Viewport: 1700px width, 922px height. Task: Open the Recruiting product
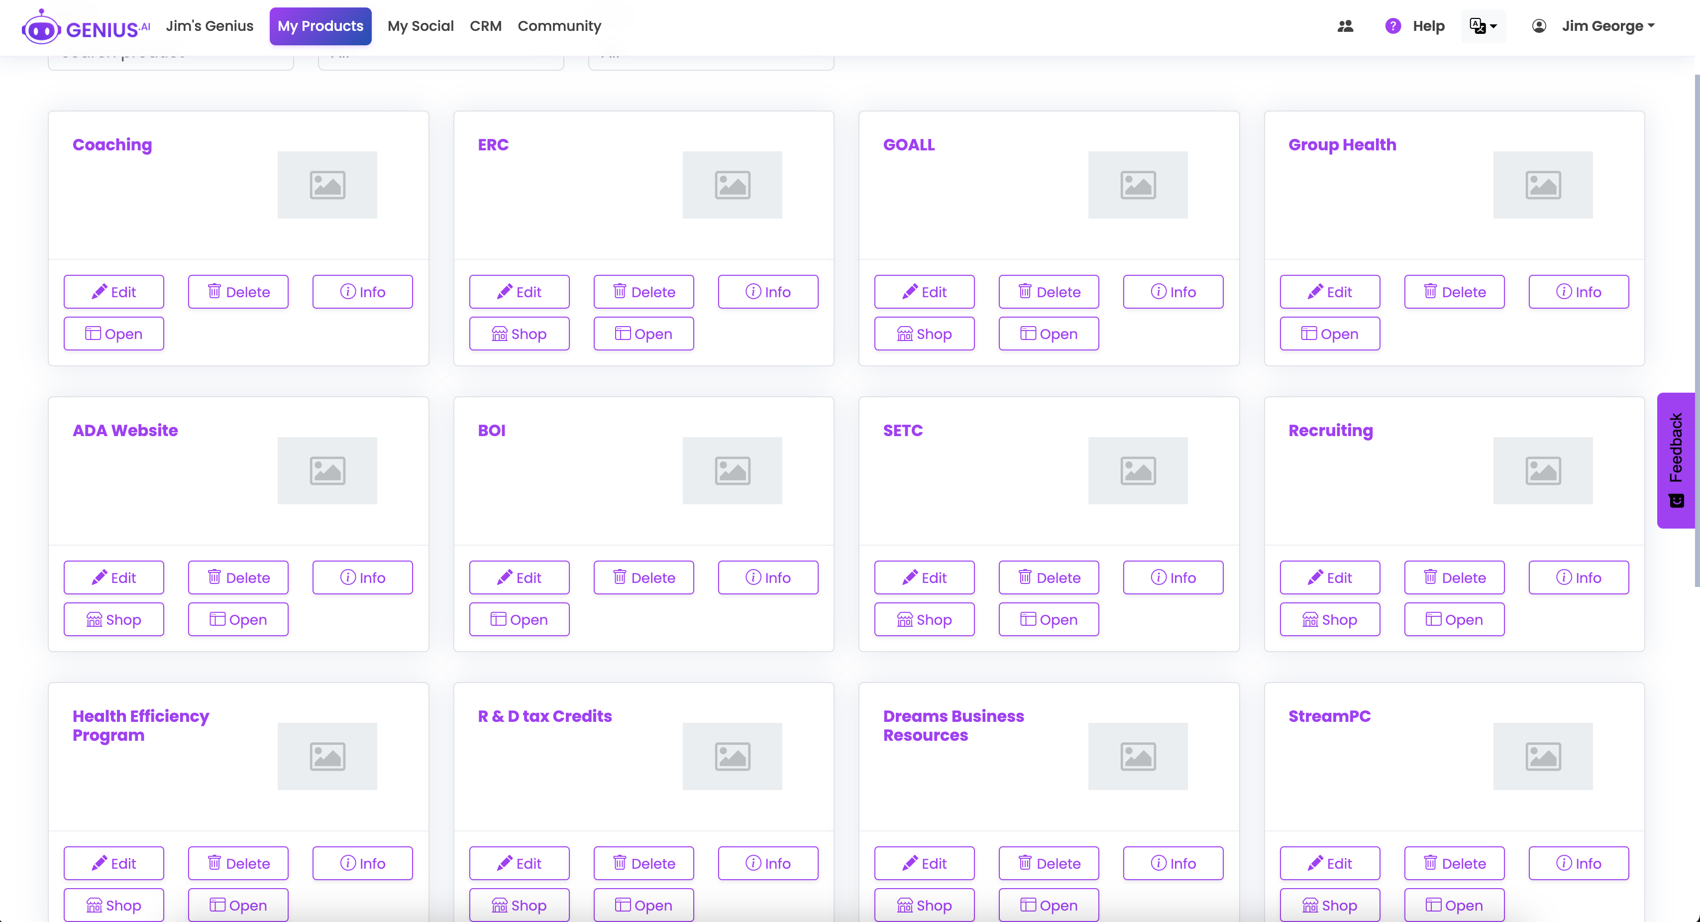[1455, 620]
